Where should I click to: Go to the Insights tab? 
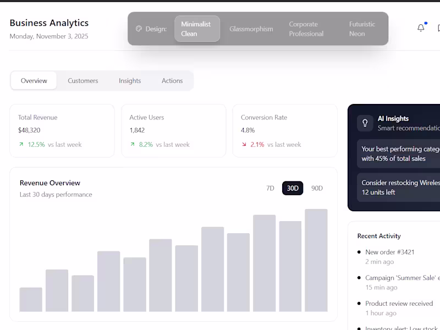[130, 81]
